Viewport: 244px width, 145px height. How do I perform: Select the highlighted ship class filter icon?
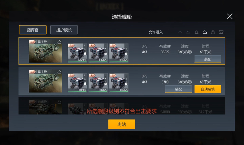click(205, 32)
